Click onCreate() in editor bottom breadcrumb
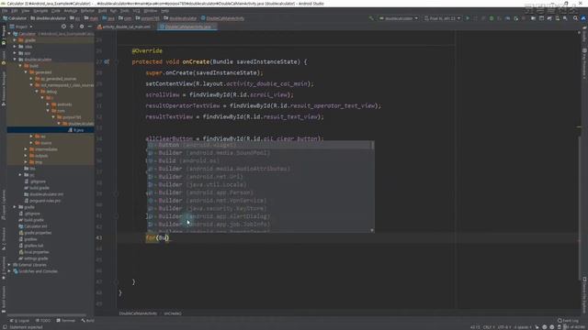Screen dimensions: 588x330 click(173, 313)
